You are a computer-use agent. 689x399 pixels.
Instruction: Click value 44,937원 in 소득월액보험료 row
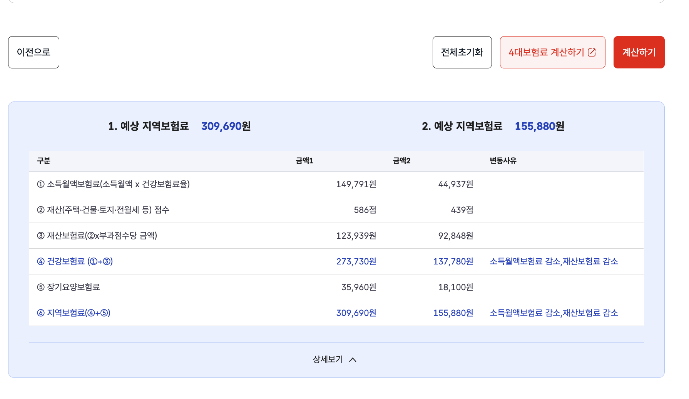click(x=456, y=184)
